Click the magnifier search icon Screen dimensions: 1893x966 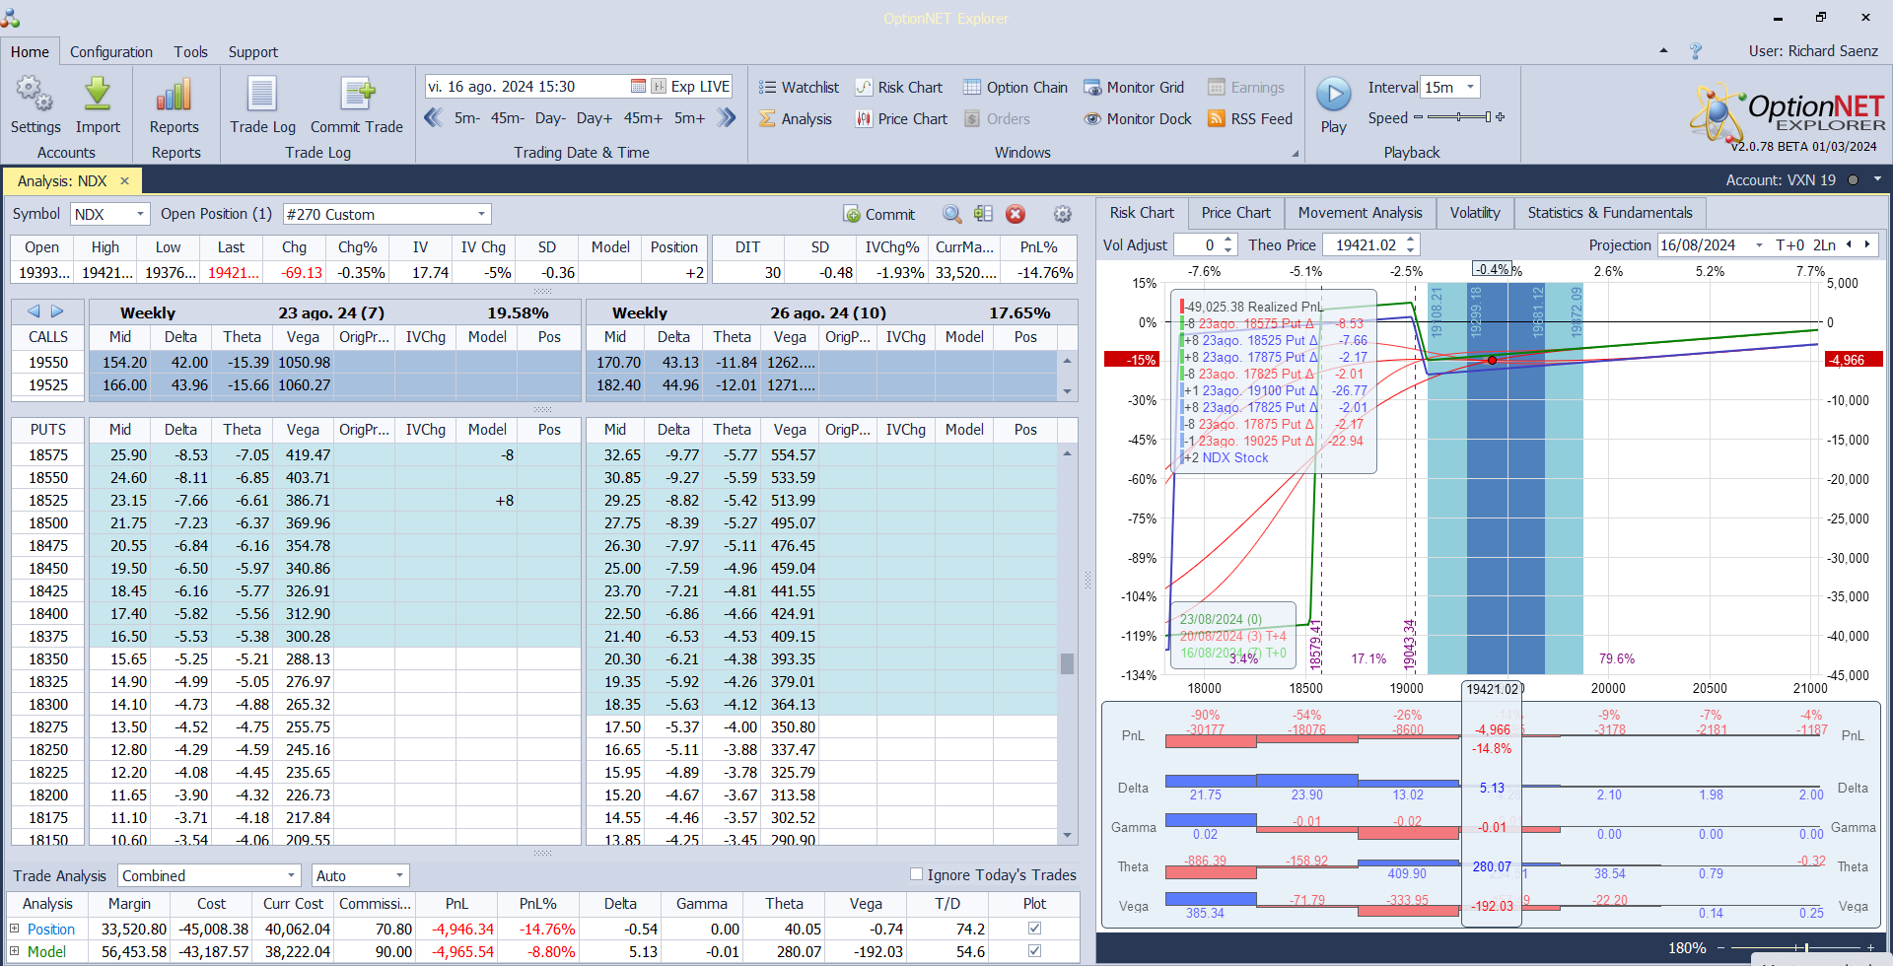[x=951, y=215]
